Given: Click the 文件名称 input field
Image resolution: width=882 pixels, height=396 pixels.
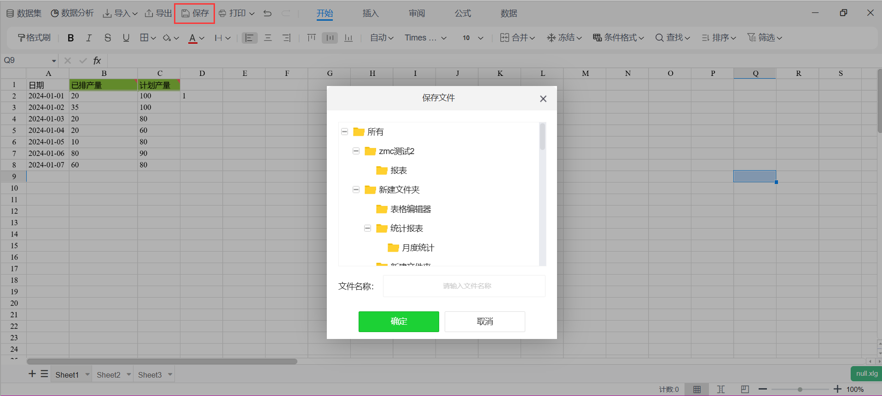Looking at the screenshot, I should 464,286.
